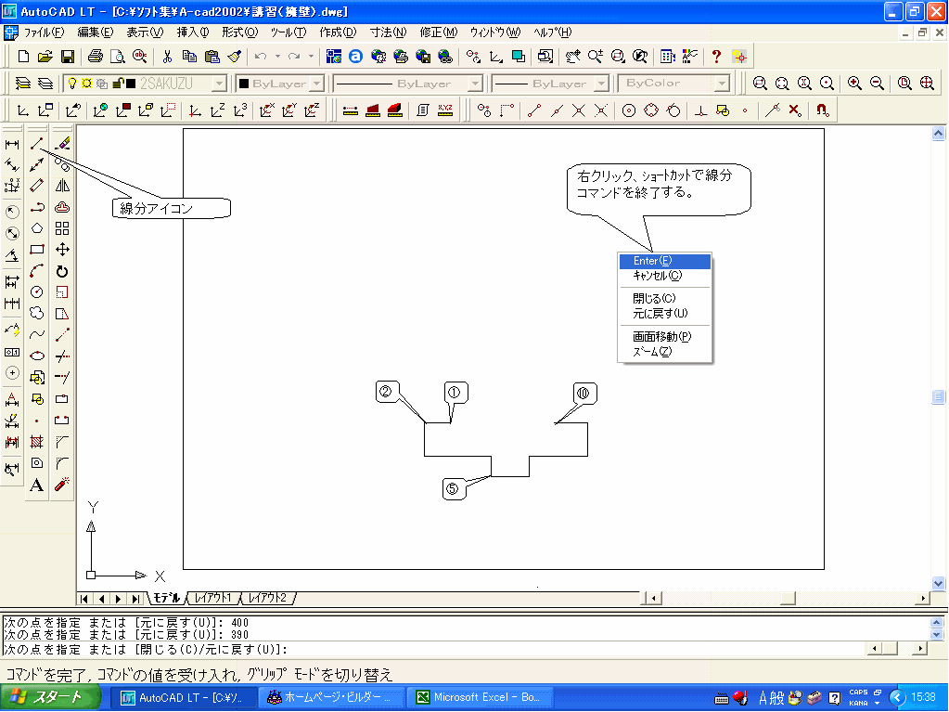
Task: Click the red question mark Help icon
Action: pyautogui.click(x=716, y=57)
